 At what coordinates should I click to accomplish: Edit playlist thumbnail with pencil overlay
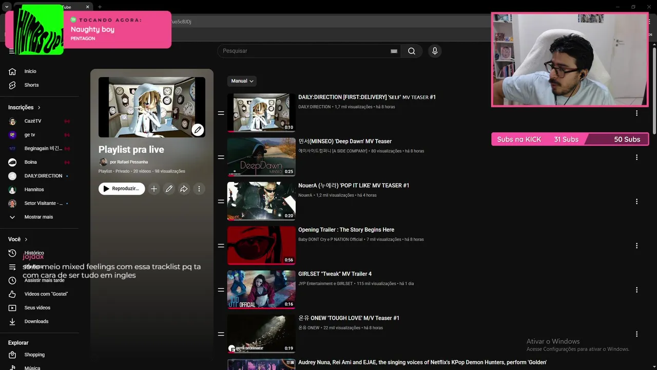[198, 129]
